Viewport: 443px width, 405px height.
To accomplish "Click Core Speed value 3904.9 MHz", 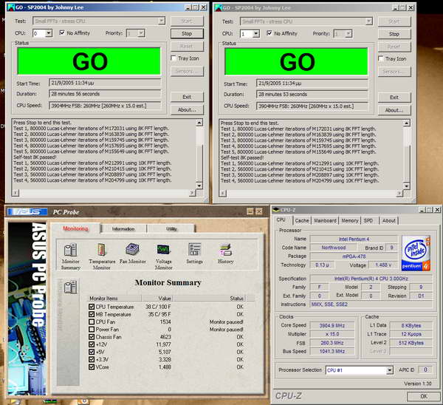I will pyautogui.click(x=332, y=325).
